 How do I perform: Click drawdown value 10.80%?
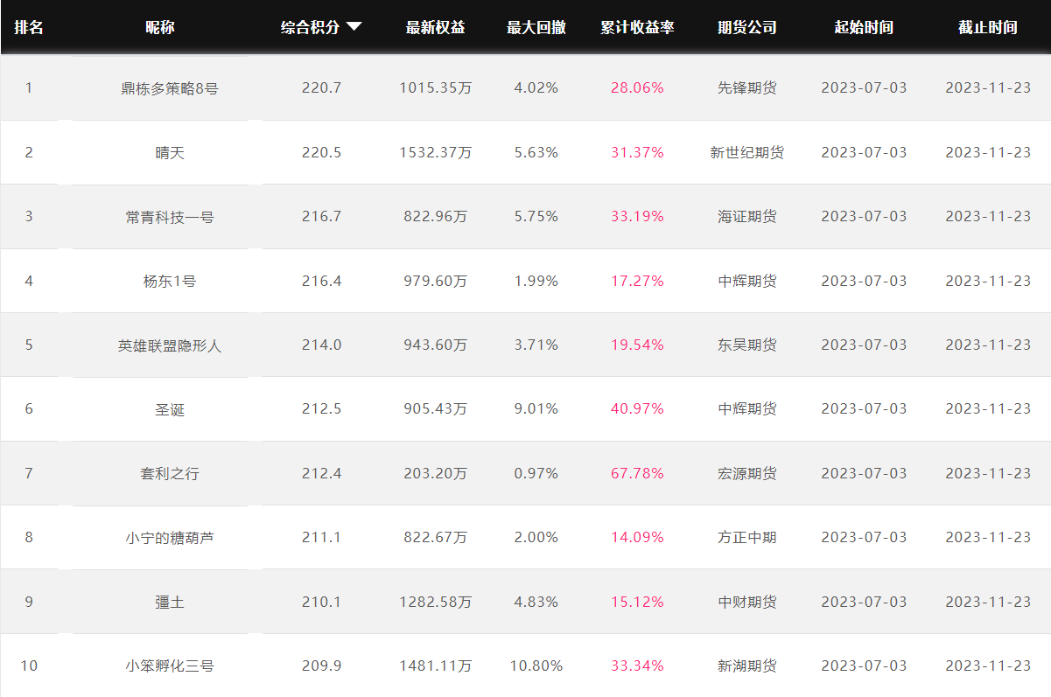536,666
